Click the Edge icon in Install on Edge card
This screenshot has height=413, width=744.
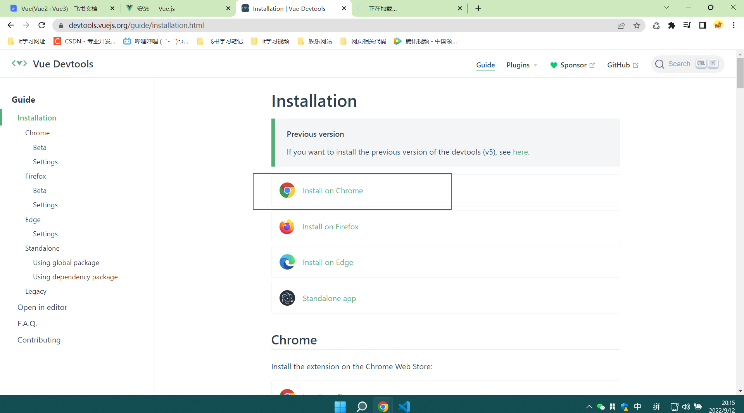click(287, 262)
